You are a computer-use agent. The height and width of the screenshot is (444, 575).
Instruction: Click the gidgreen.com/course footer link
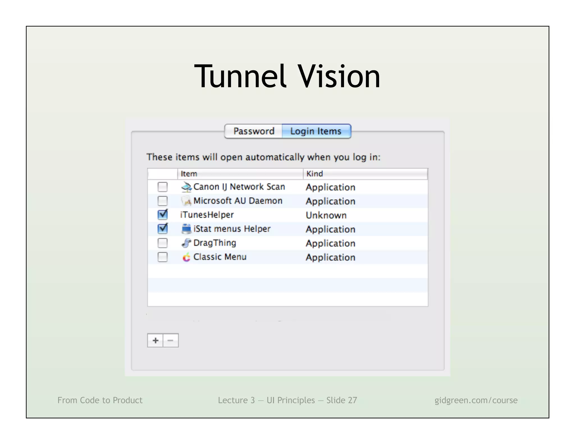coord(476,400)
